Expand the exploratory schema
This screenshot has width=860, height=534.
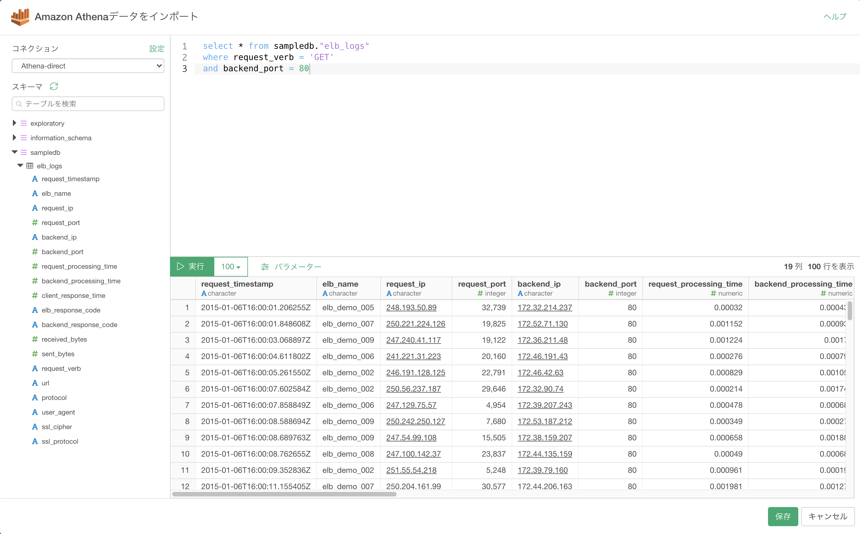(x=14, y=123)
